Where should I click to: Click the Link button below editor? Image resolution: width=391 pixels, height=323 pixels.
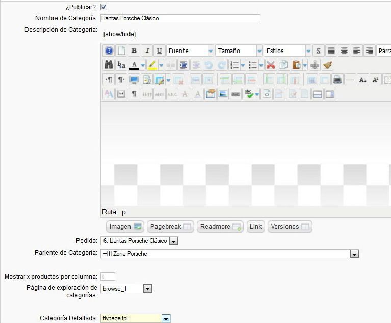point(255,227)
